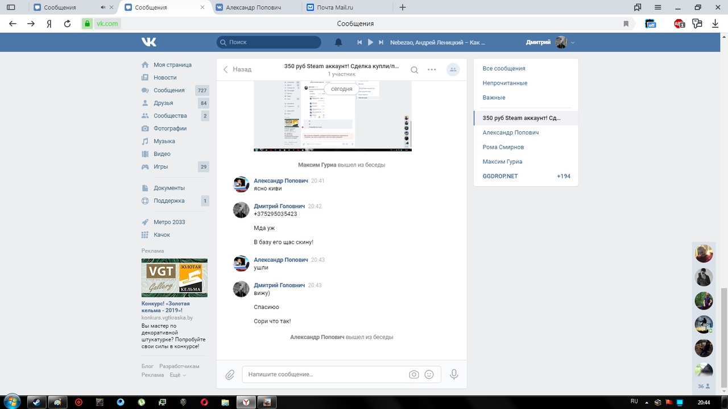Select Непрочитанные messages filter

504,83
